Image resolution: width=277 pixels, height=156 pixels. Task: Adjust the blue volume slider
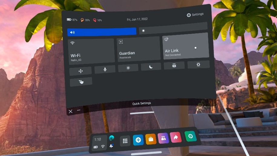[x=102, y=32]
